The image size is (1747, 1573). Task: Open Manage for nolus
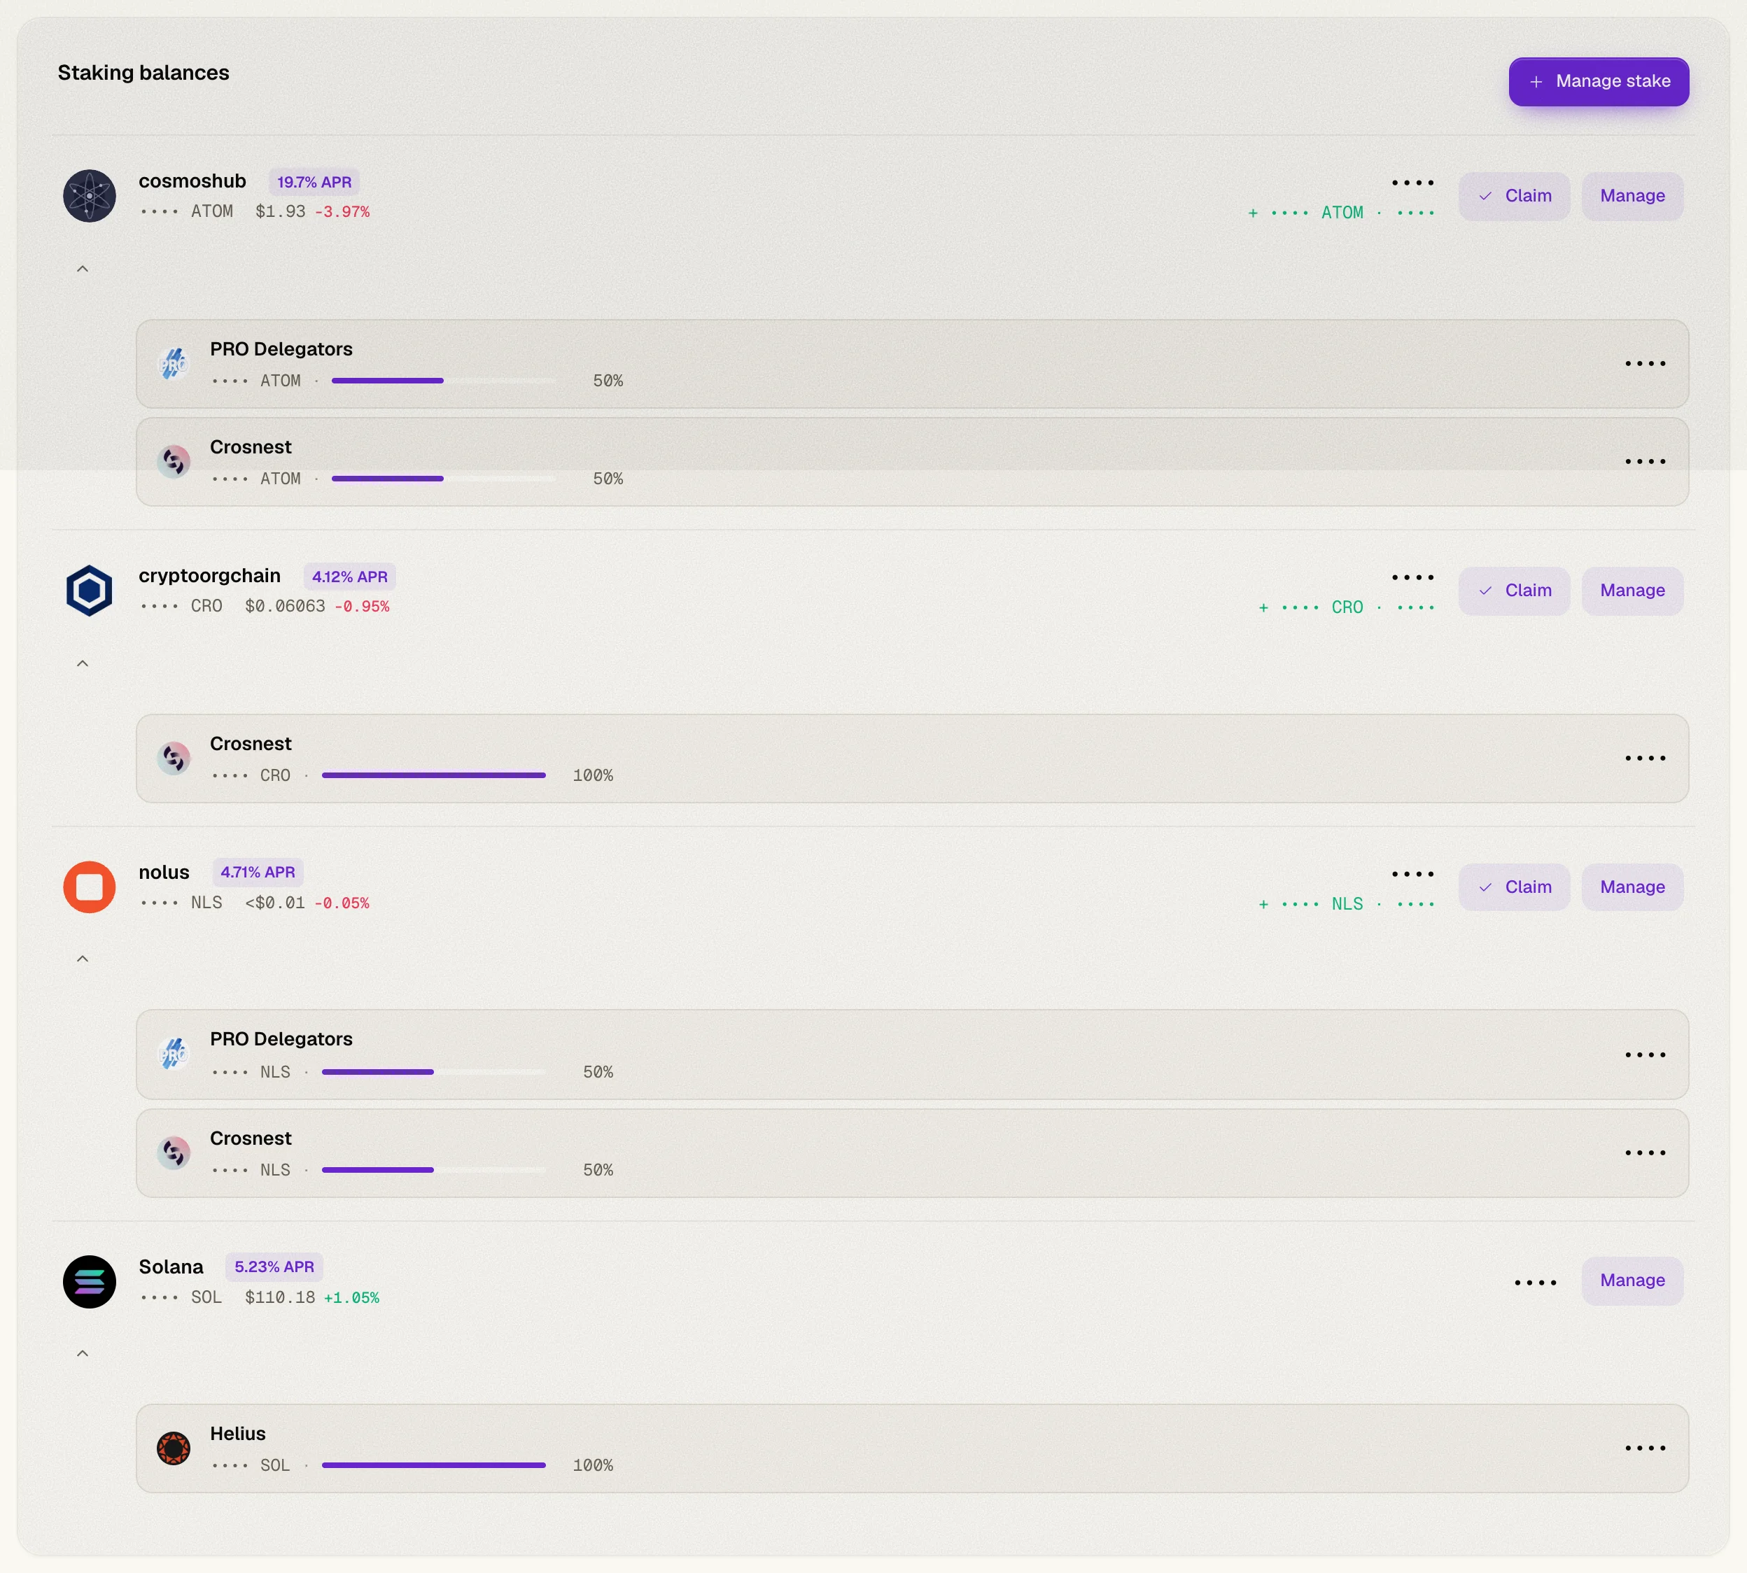[1632, 887]
